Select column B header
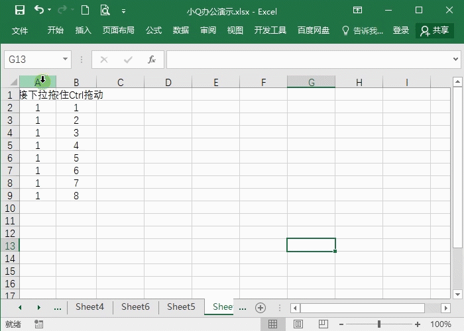 pyautogui.click(x=76, y=82)
